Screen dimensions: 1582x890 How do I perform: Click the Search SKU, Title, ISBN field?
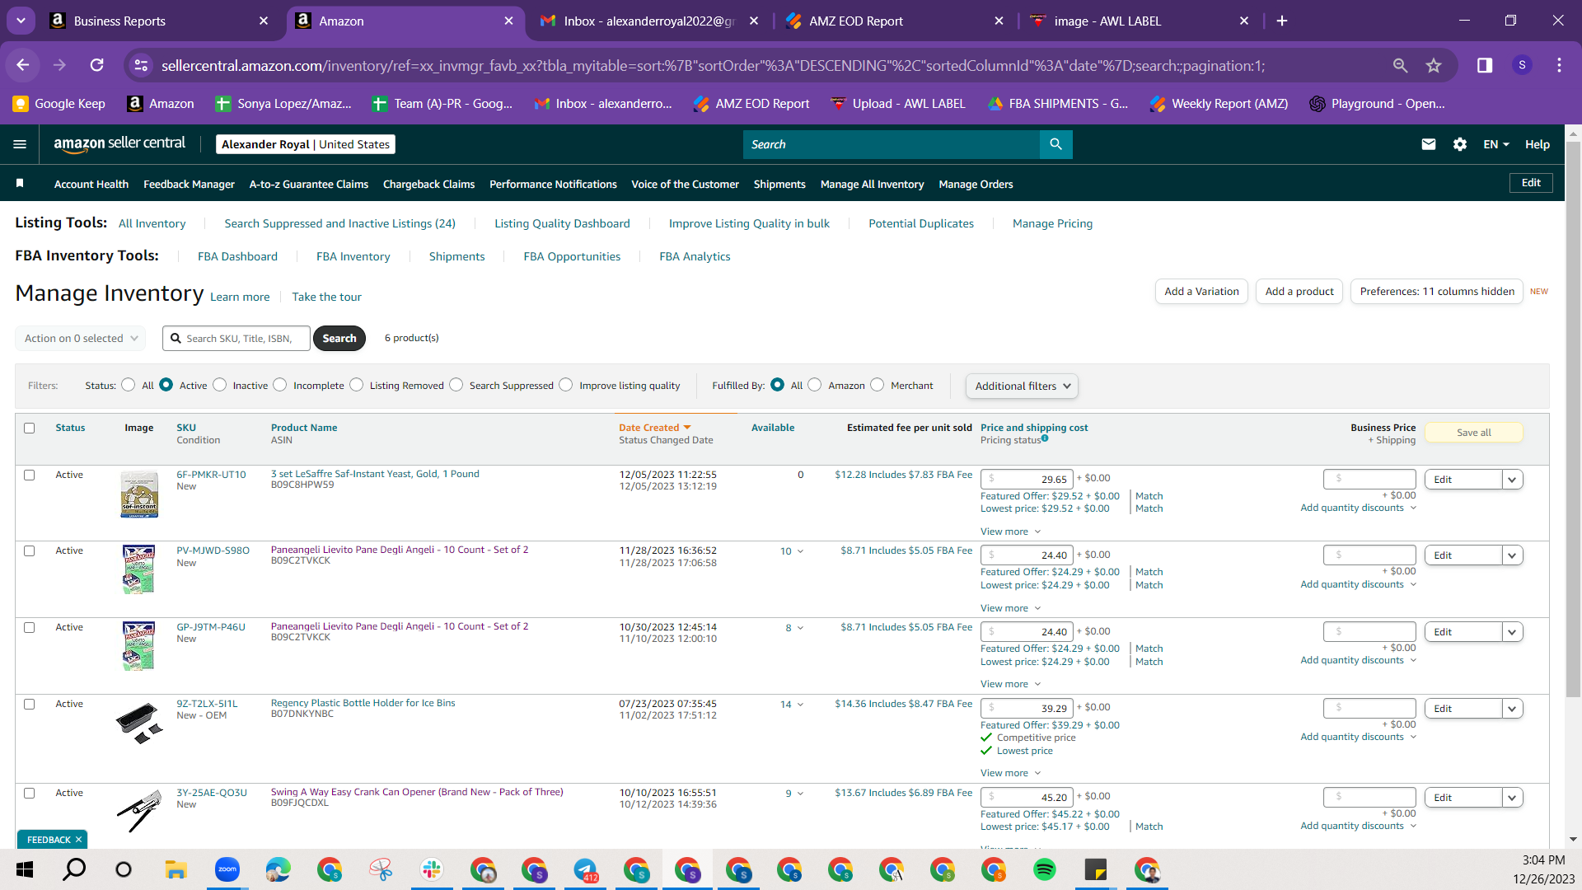236,338
